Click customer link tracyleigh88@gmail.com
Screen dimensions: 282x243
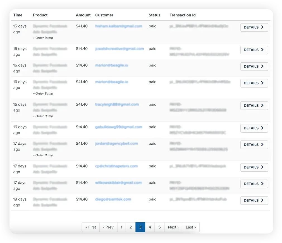[117, 104]
